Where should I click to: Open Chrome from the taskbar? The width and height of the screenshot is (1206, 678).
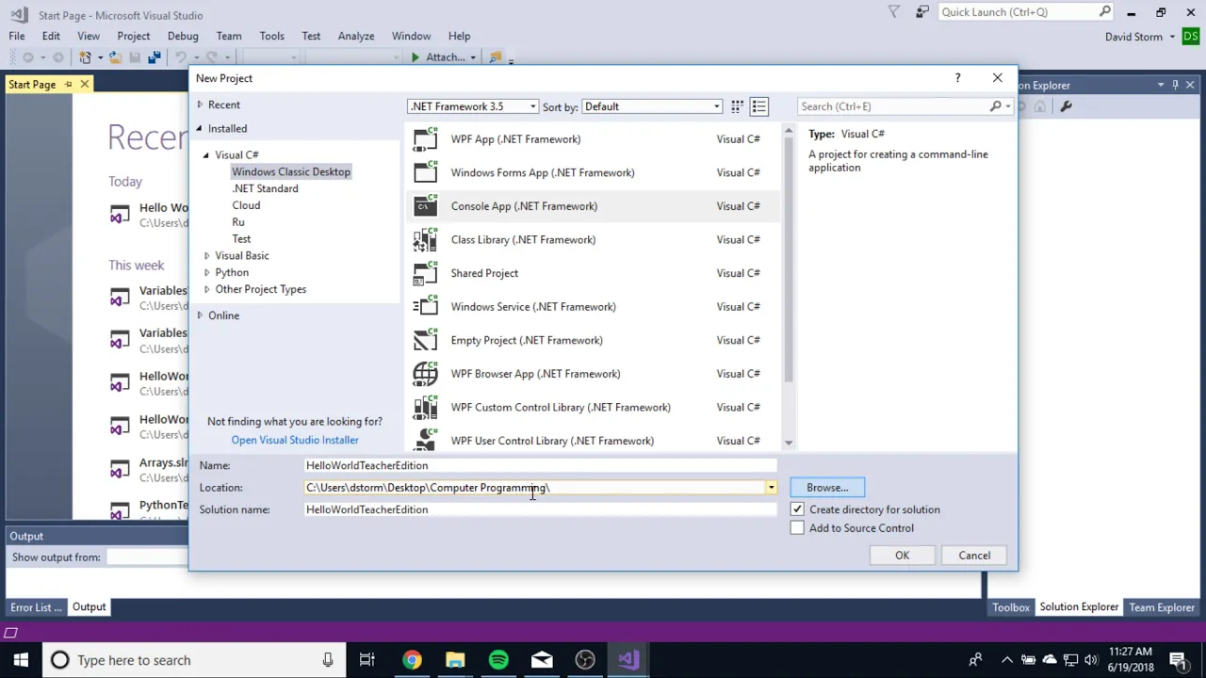pos(412,660)
